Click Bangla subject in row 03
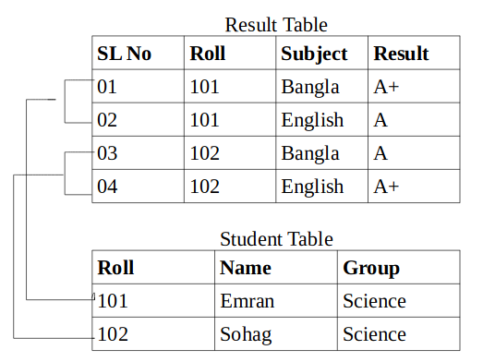Viewport: 483px width, 362px height. (322, 152)
